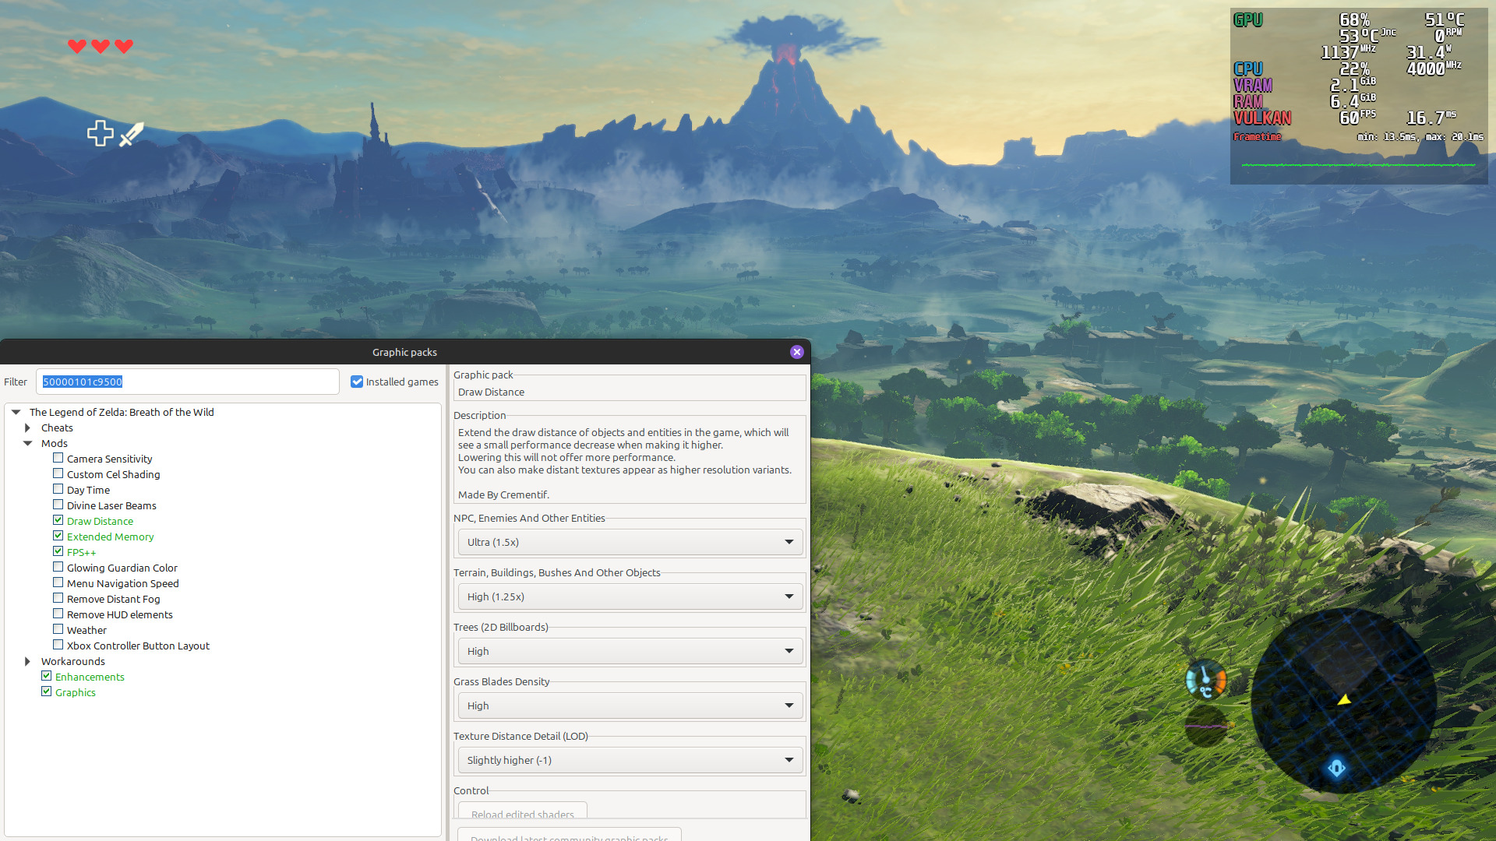Open the NPC, Enemies And Other Entities dropdown

pyautogui.click(x=630, y=542)
